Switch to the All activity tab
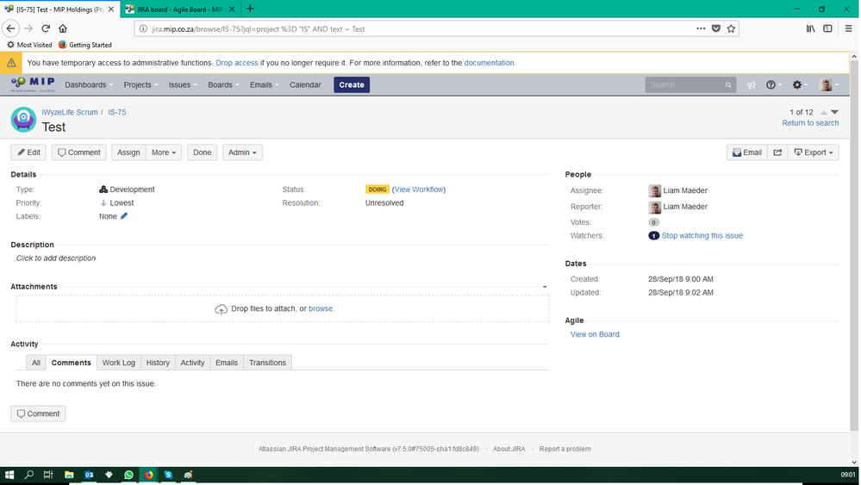This screenshot has height=485, width=861. click(x=35, y=363)
